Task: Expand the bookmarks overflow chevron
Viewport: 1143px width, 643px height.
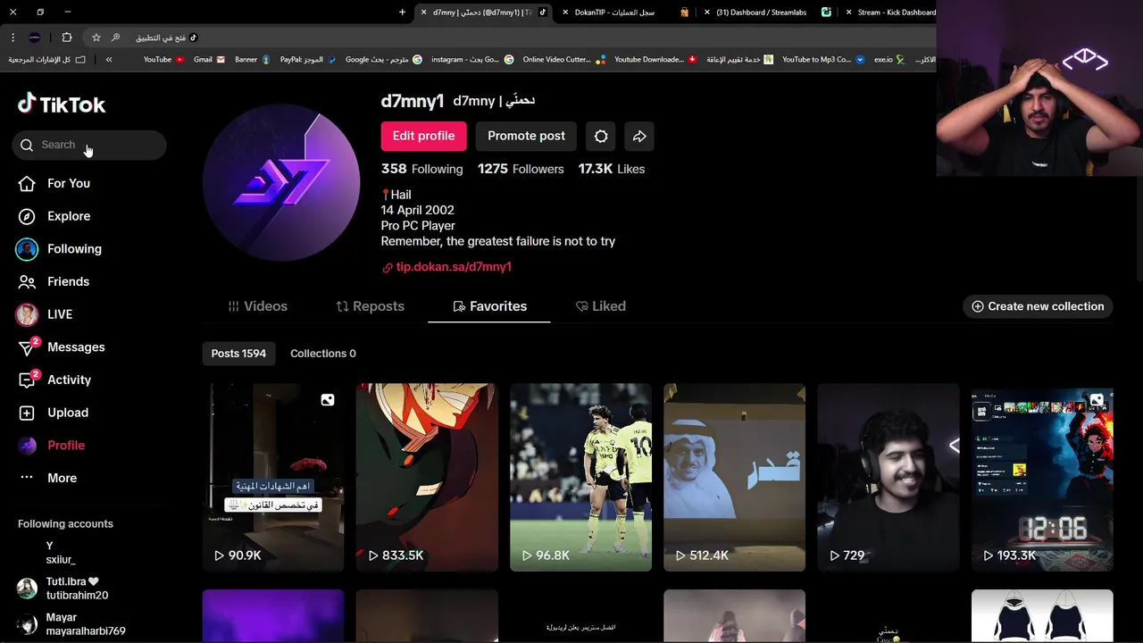Action: point(109,60)
